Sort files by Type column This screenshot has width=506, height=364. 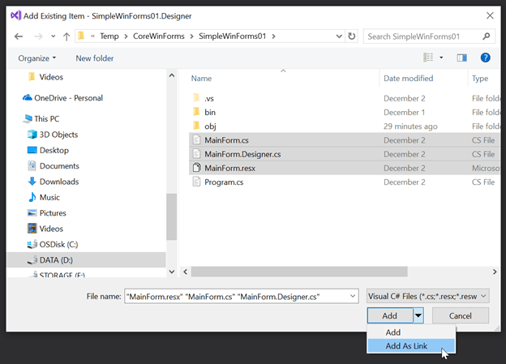(x=480, y=79)
